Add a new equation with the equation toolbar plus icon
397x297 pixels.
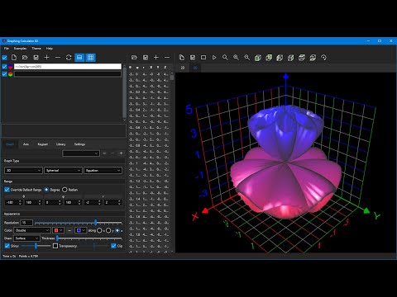coord(47,58)
